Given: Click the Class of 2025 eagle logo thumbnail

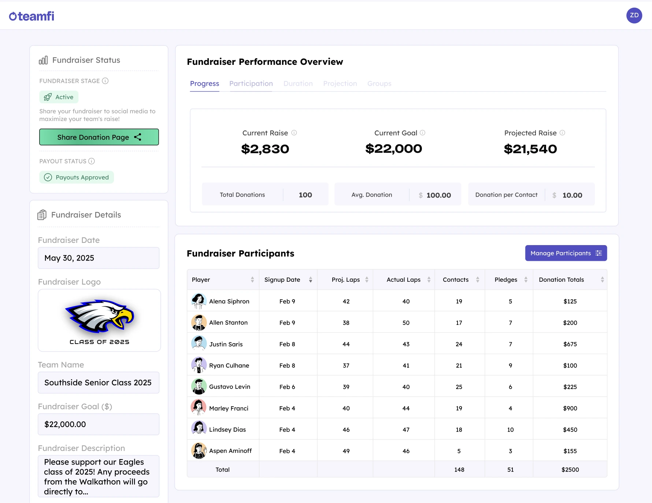Looking at the screenshot, I should point(99,321).
